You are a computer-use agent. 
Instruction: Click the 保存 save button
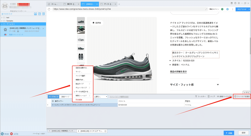(x=243, y=133)
